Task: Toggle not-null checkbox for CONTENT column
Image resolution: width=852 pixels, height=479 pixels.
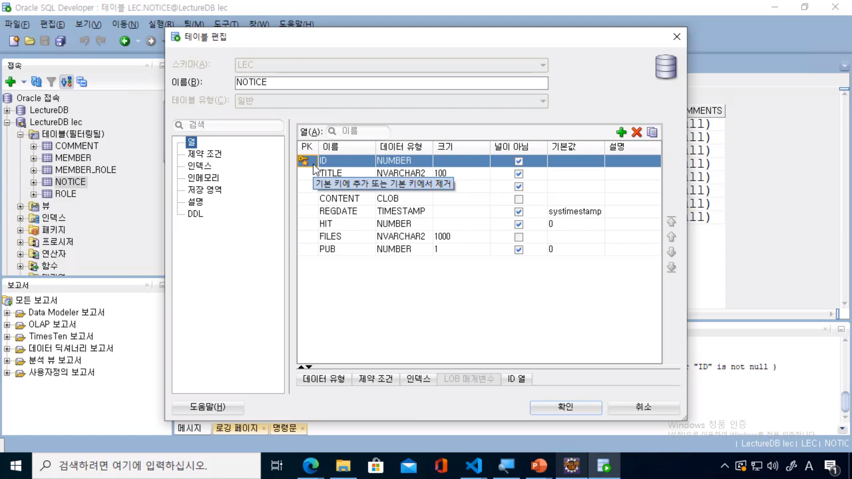Action: tap(518, 199)
